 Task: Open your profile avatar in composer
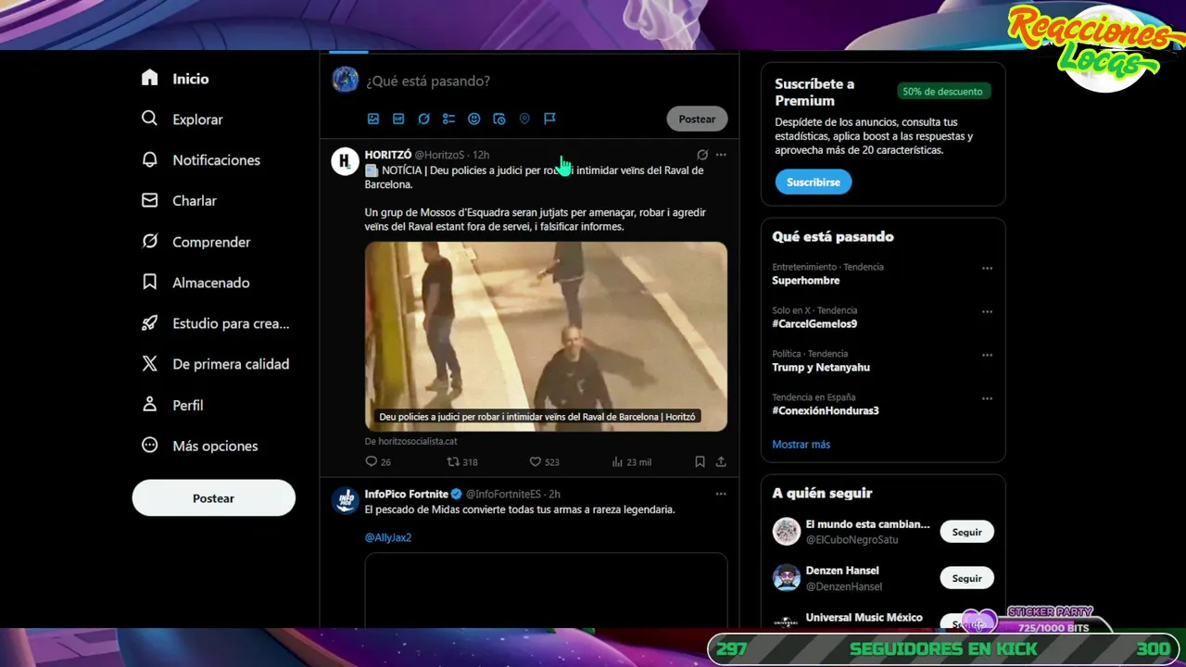(x=346, y=80)
